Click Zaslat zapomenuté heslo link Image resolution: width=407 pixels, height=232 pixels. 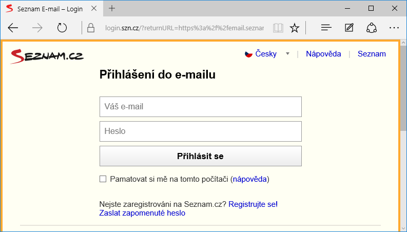(142, 213)
